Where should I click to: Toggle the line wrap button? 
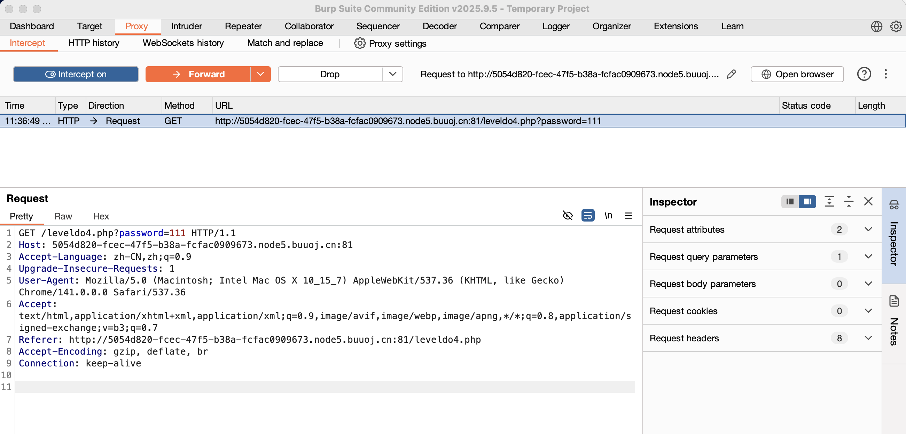coord(588,215)
